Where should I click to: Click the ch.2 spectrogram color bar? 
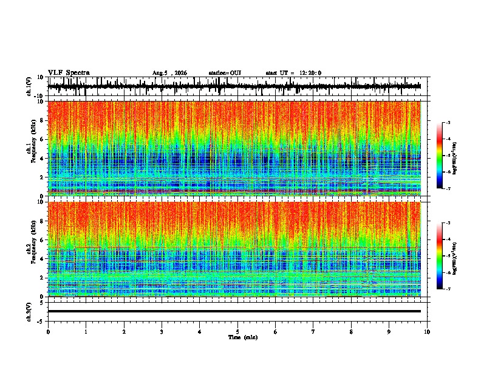click(440, 256)
